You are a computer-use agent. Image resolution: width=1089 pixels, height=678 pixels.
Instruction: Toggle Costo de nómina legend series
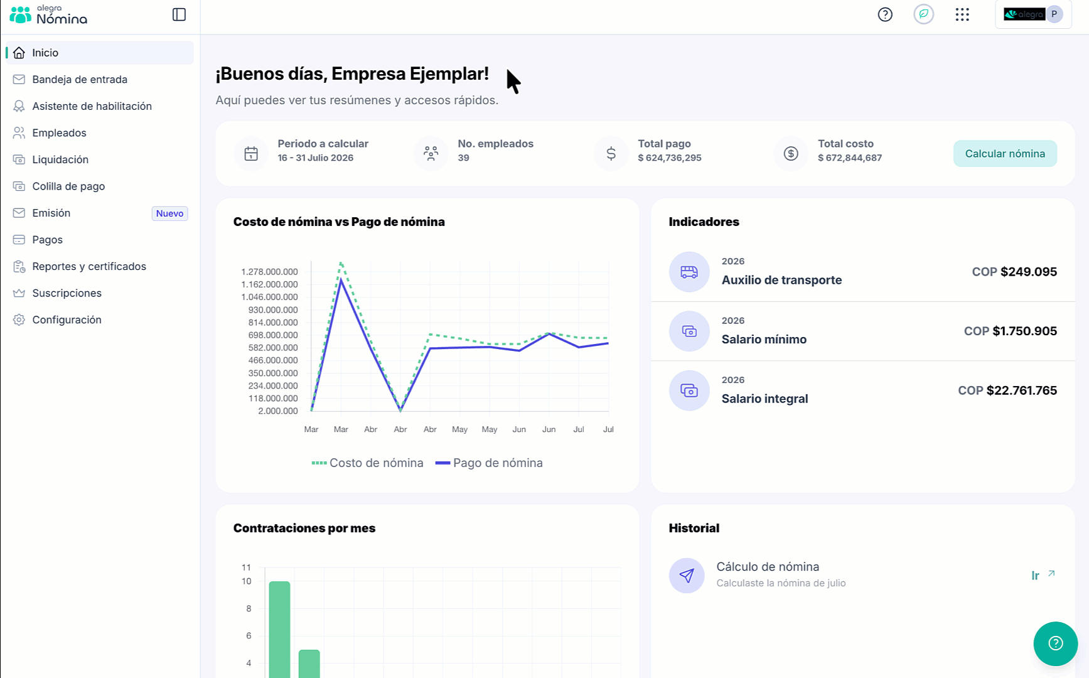[368, 463]
